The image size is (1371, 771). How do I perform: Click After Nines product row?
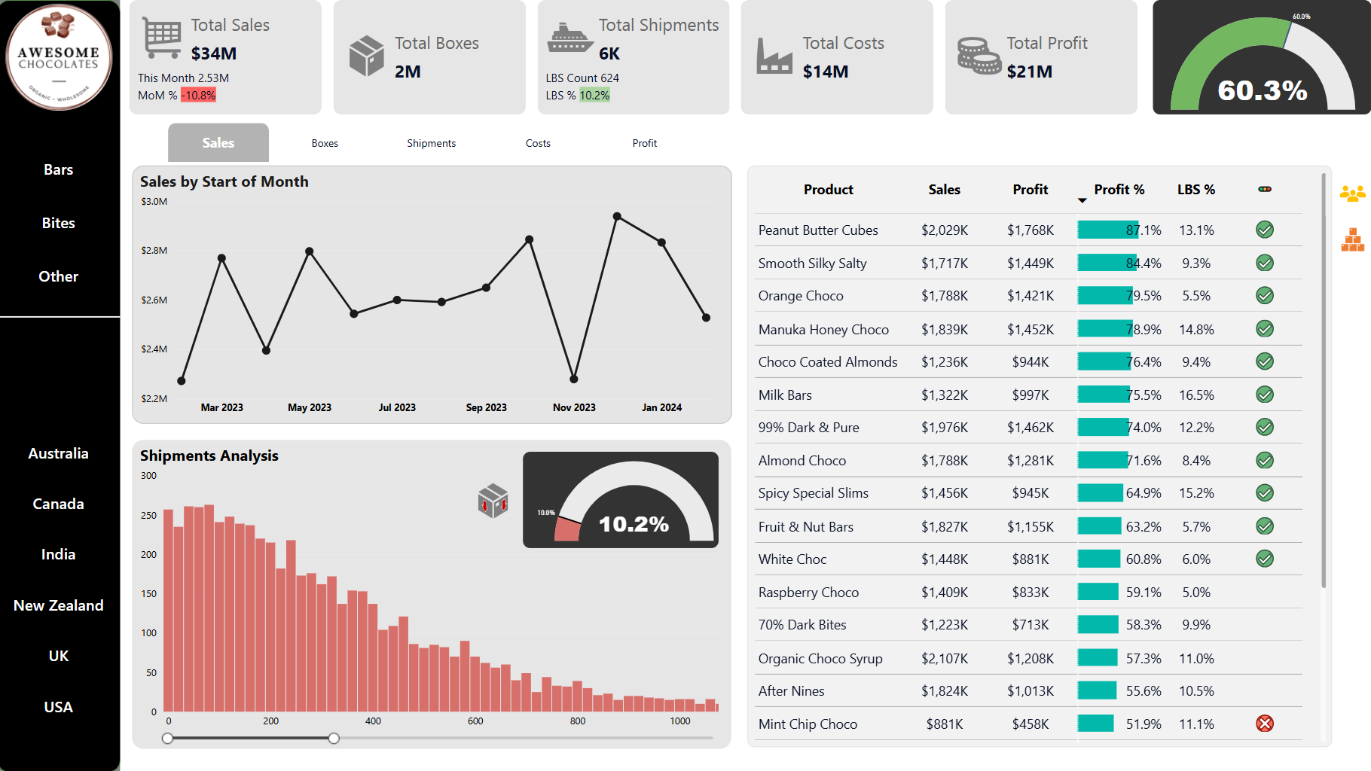point(1029,691)
